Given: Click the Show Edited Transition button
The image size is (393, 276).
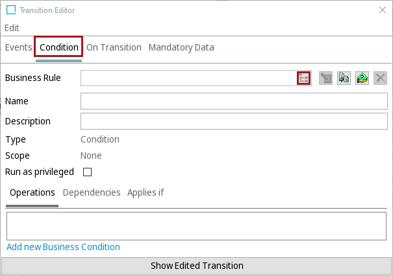Looking at the screenshot, I should coord(196,266).
